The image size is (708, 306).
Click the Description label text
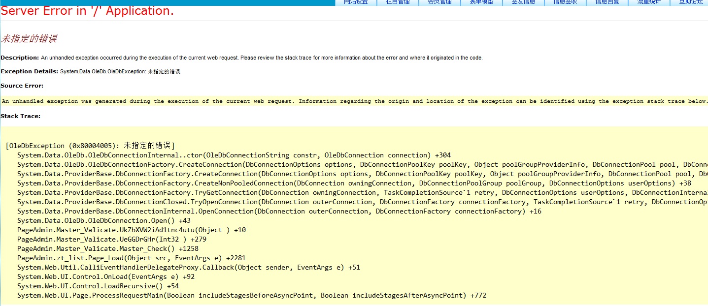coord(20,58)
